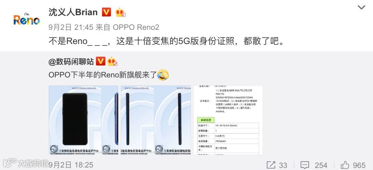Like the post with the thumbs-up icon
Viewport: 373px width, 170px height.
coord(345,165)
